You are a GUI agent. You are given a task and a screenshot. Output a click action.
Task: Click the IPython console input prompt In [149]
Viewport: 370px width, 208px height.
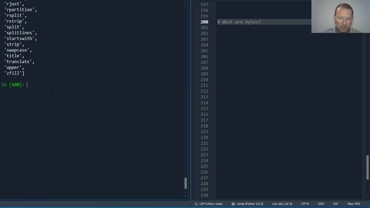click(13, 85)
